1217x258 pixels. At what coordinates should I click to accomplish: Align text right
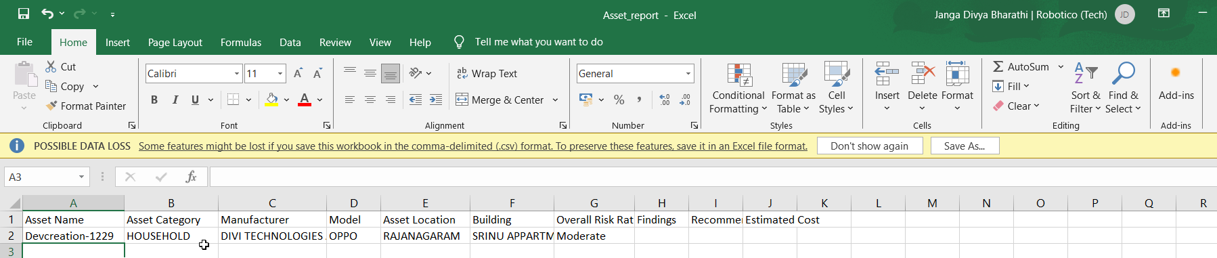click(391, 100)
